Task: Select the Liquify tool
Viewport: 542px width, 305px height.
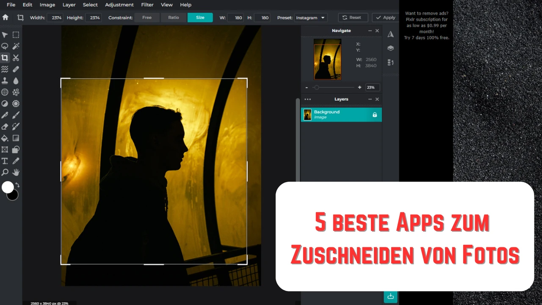Action: pos(5,69)
